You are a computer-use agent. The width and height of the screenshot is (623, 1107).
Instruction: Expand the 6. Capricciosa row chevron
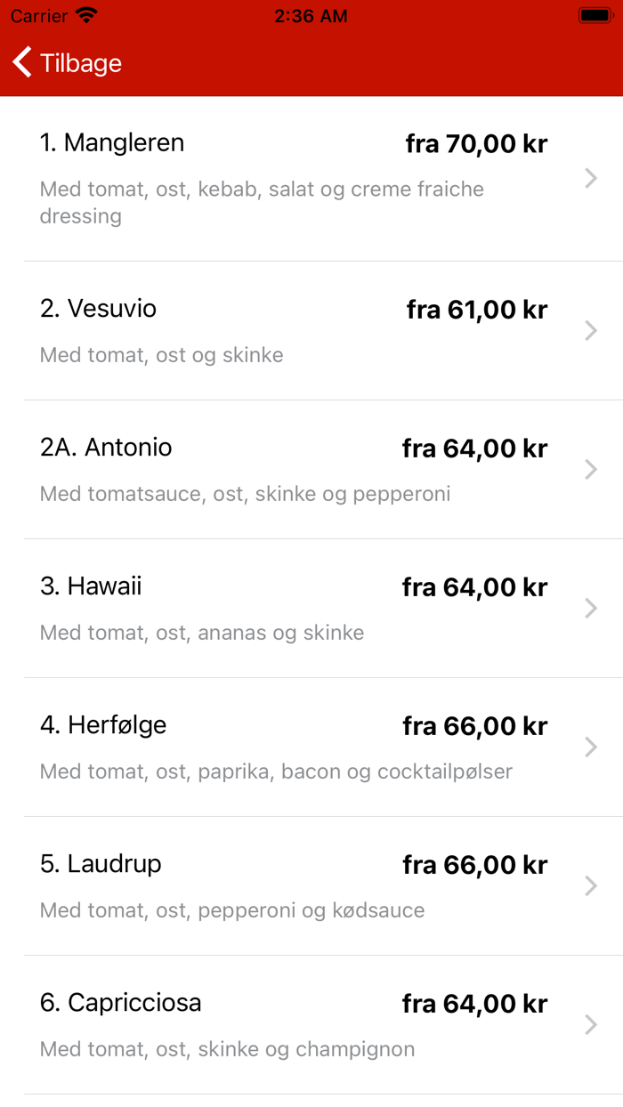[590, 1024]
